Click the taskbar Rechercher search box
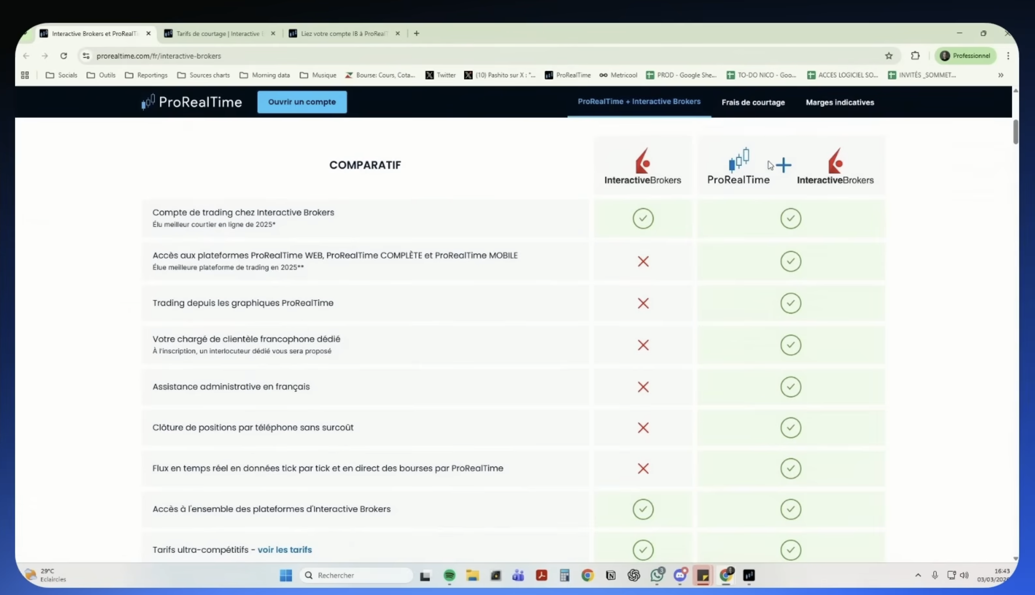The width and height of the screenshot is (1035, 595). click(x=356, y=575)
